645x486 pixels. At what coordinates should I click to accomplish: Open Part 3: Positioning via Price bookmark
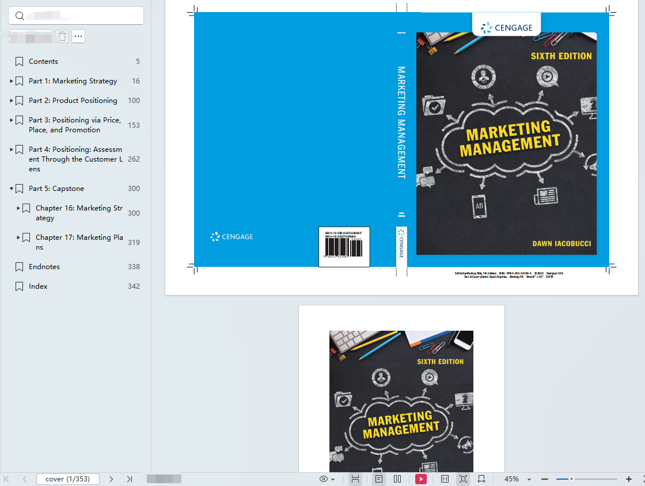74,125
